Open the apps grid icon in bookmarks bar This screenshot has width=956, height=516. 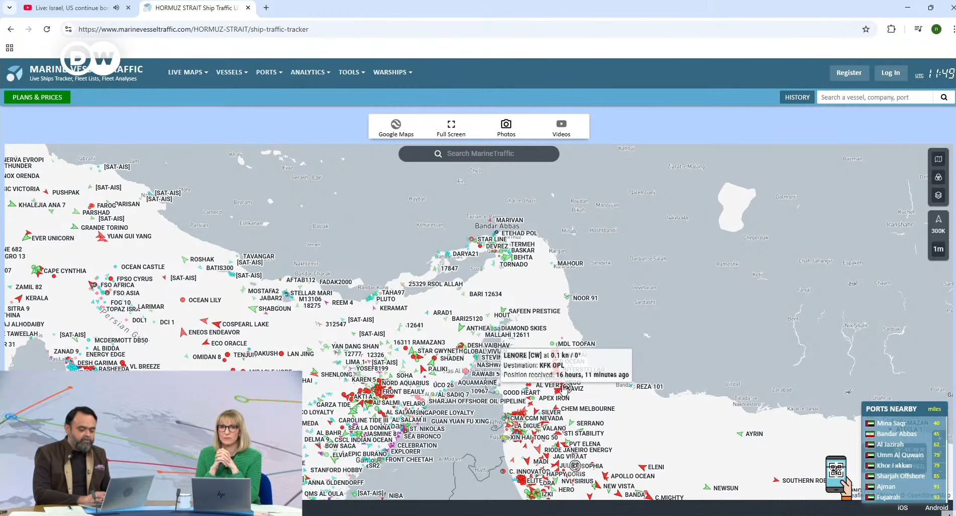coord(9,48)
